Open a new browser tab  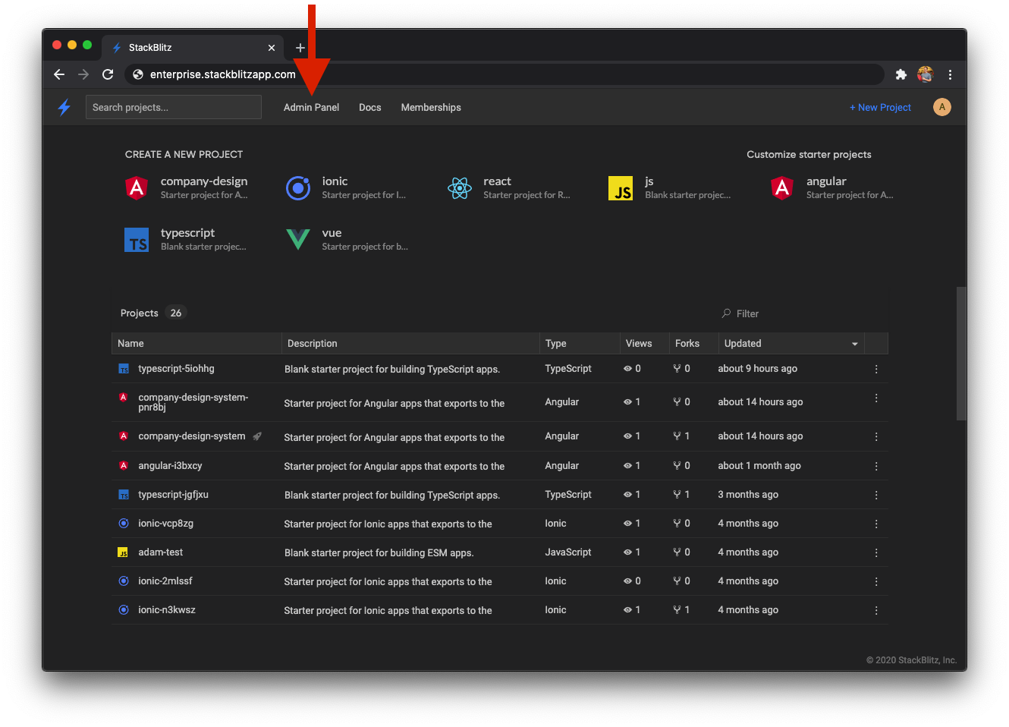(300, 48)
